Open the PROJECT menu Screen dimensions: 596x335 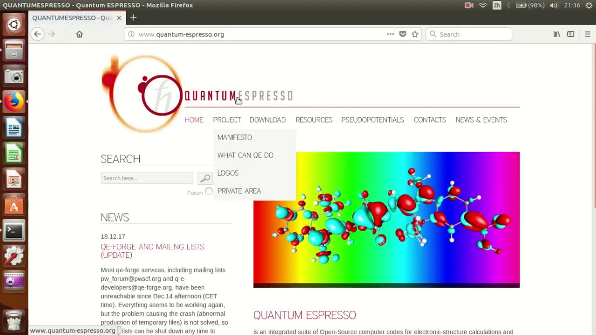click(x=227, y=120)
